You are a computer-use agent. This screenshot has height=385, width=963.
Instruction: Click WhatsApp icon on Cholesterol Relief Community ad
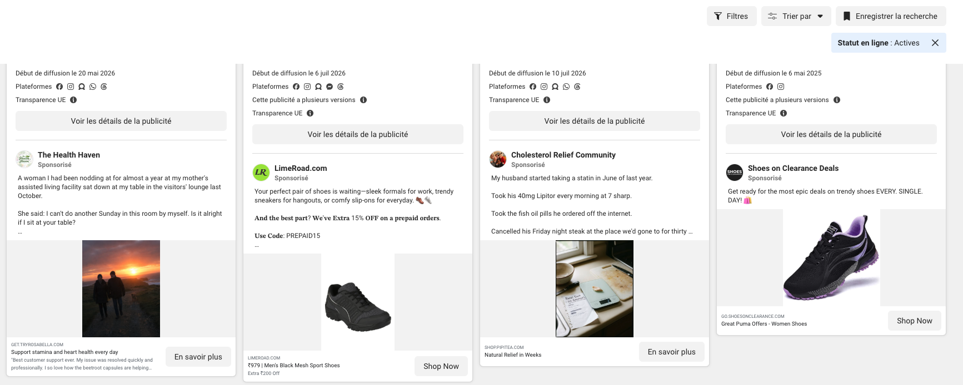[566, 87]
